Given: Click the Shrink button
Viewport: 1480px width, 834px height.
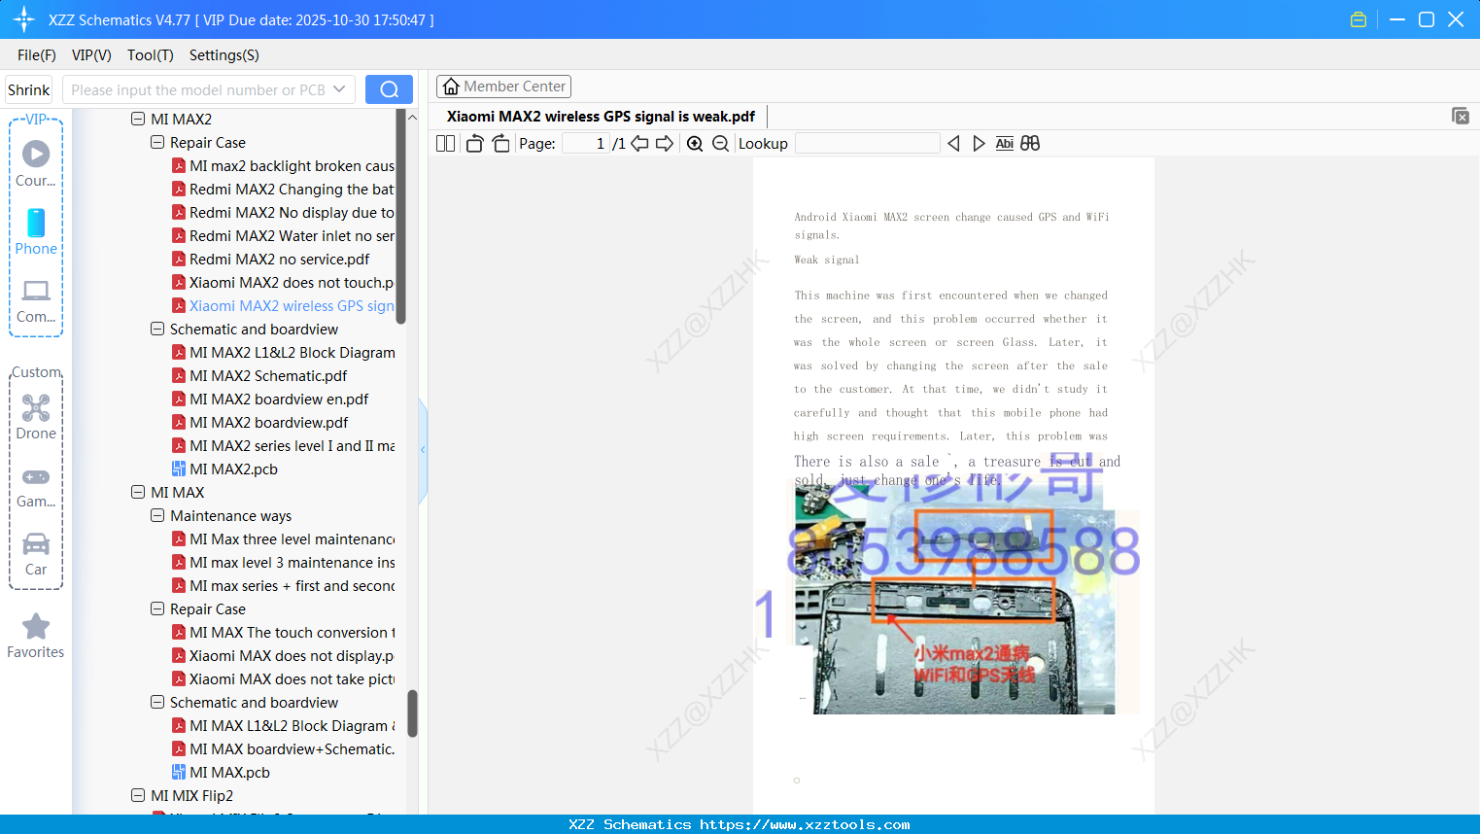Looking at the screenshot, I should 29,89.
